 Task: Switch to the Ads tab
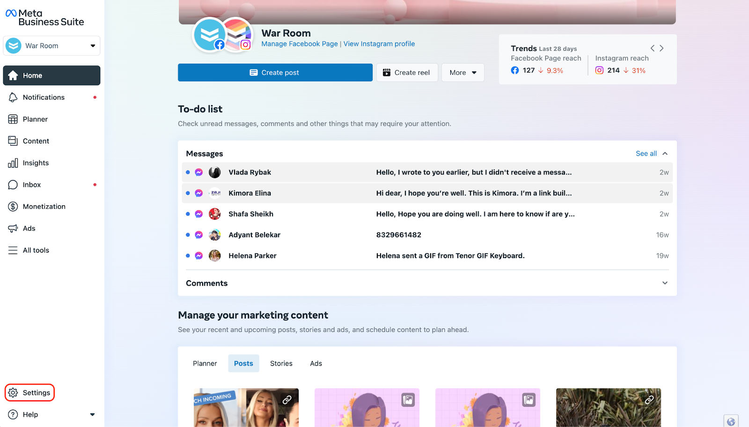[316, 363]
